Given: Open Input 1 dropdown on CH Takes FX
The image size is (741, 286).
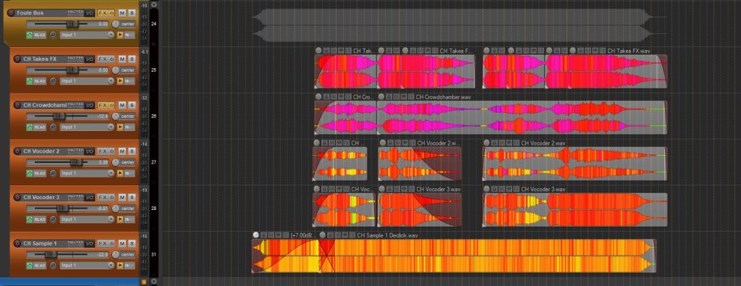Looking at the screenshot, I should click(87, 81).
